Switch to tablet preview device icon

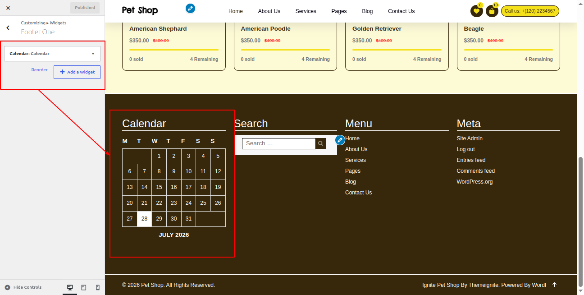(x=84, y=287)
